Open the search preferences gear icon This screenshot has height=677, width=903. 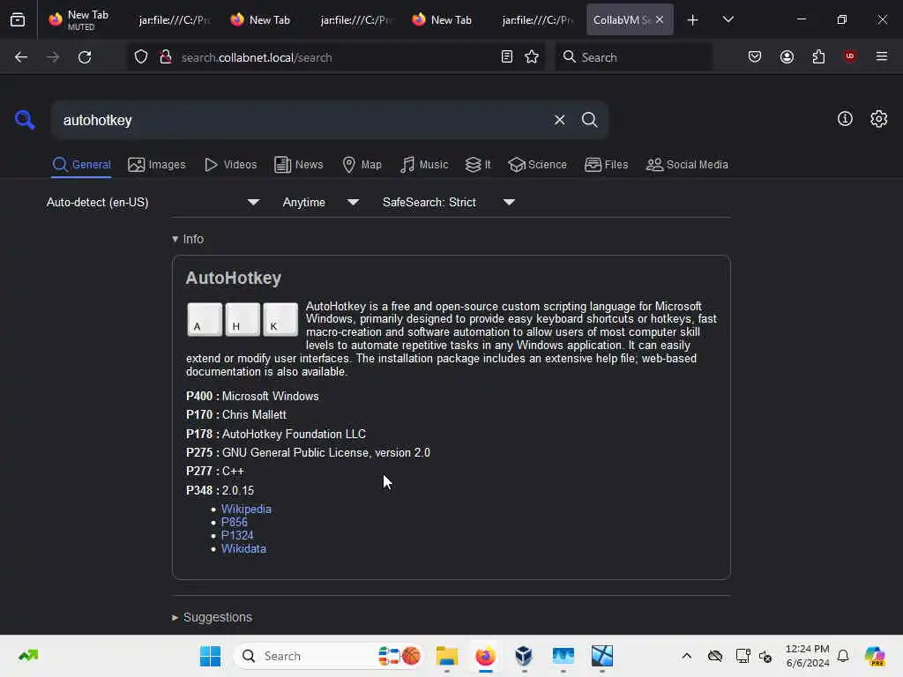[x=879, y=119]
